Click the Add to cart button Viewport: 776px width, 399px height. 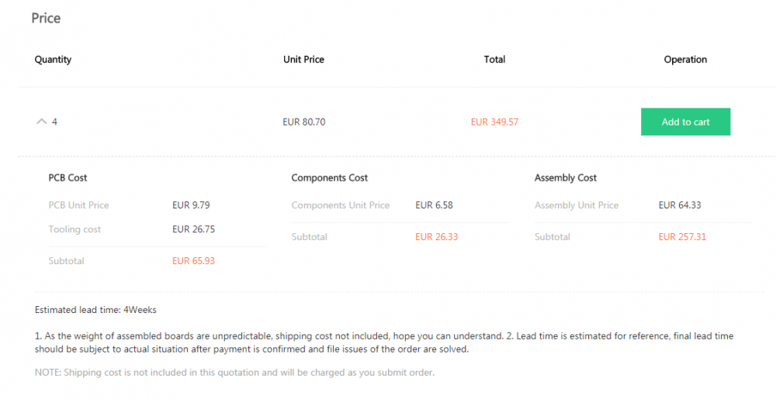tap(685, 122)
